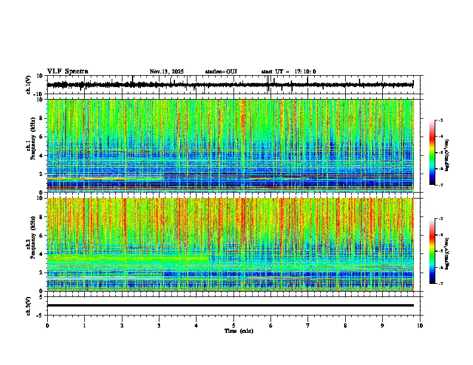Click the 'Time (min)' axis label
Image resolution: width=473 pixels, height=365 pixels.
(x=239, y=331)
